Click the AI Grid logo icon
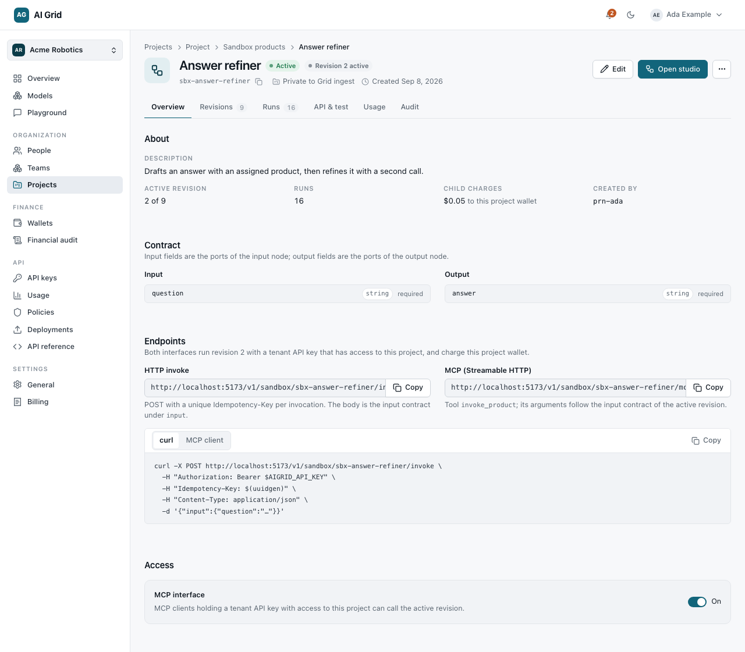Image resolution: width=745 pixels, height=652 pixels. click(x=22, y=15)
